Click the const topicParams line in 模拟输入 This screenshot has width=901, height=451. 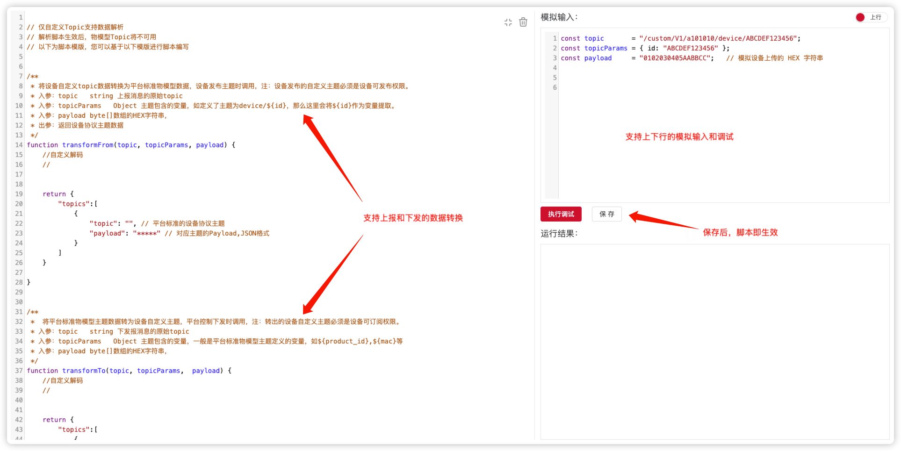[x=645, y=48]
